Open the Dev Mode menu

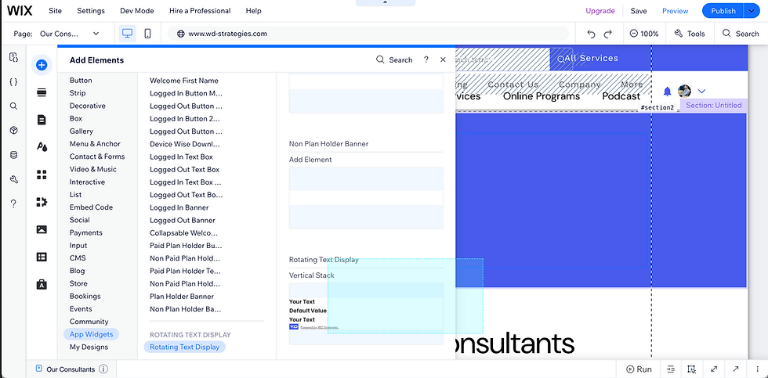[x=136, y=11]
